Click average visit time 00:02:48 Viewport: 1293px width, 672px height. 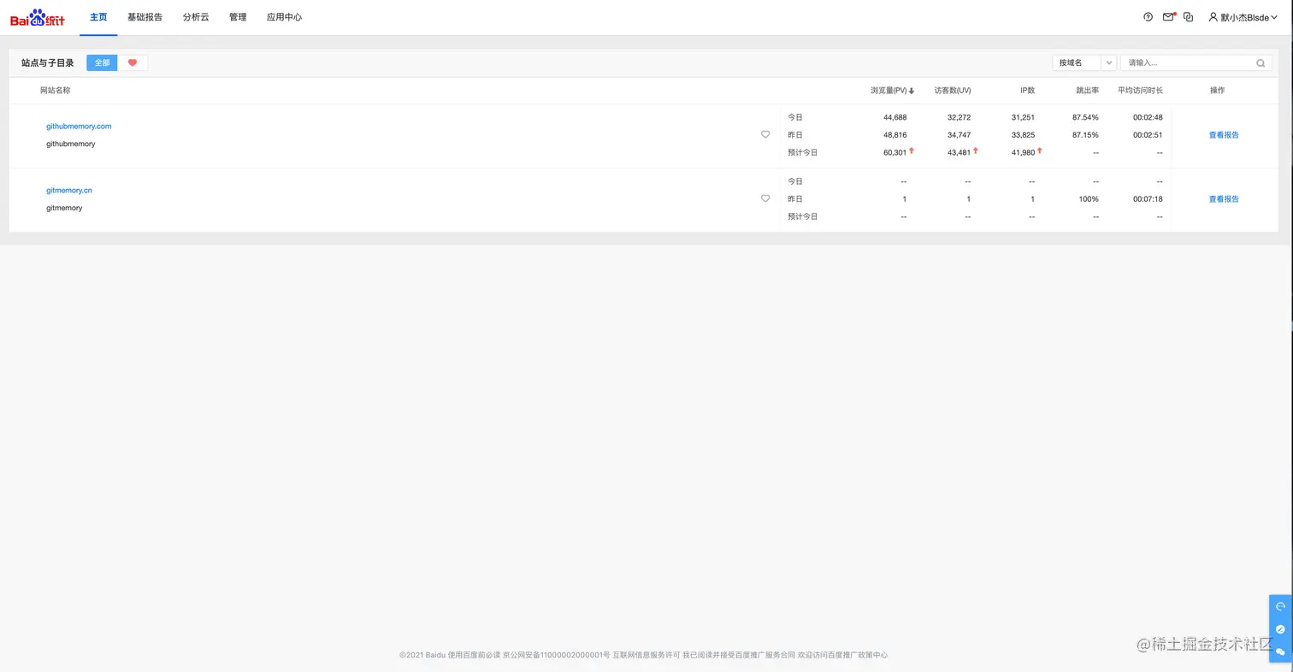pyautogui.click(x=1148, y=117)
